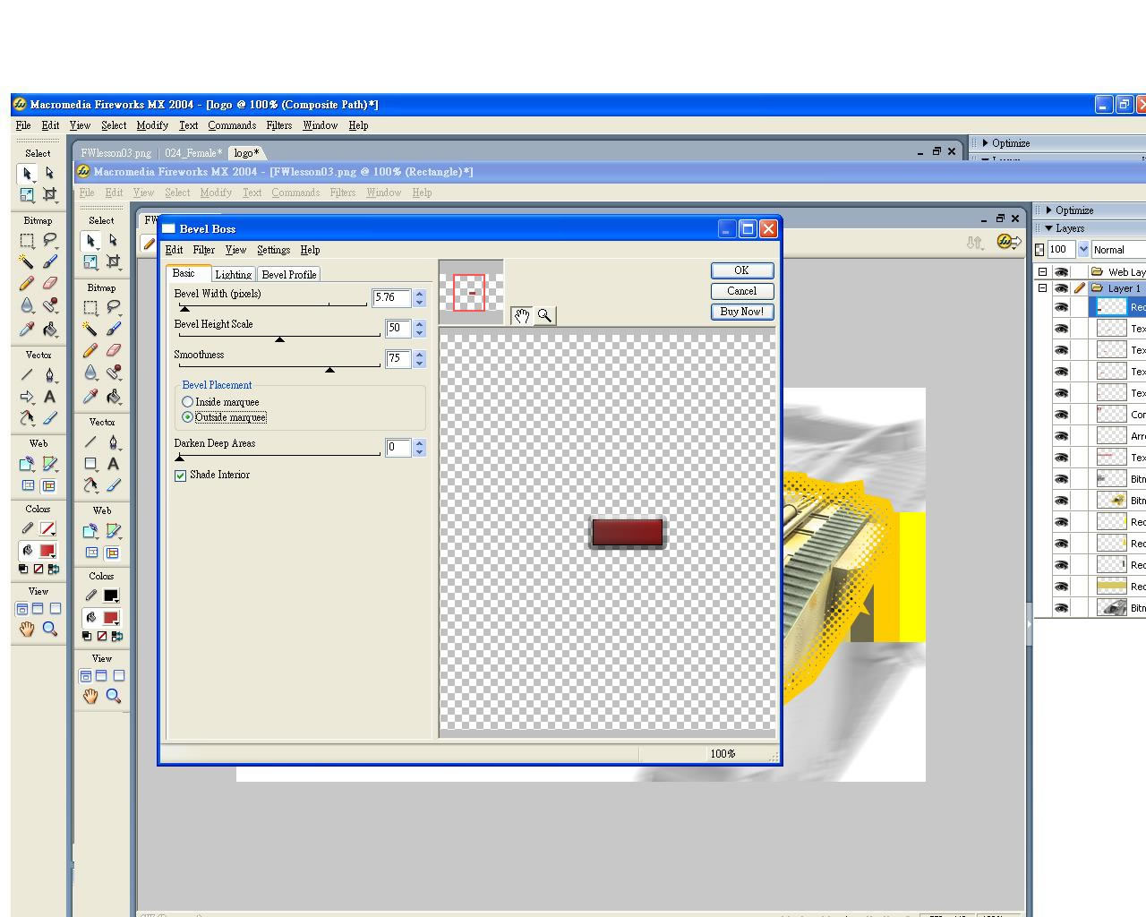This screenshot has width=1146, height=917.
Task: Collapse the Web Layer tree node
Action: click(1042, 271)
